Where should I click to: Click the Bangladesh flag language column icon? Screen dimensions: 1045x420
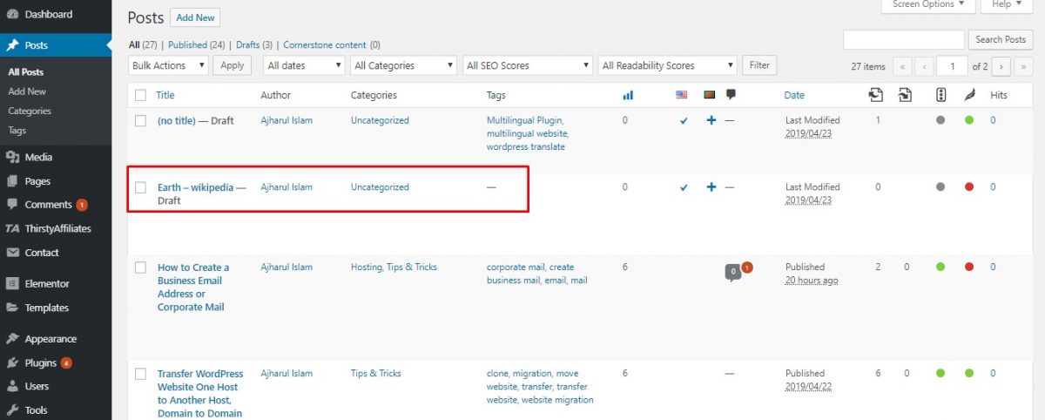coord(710,95)
